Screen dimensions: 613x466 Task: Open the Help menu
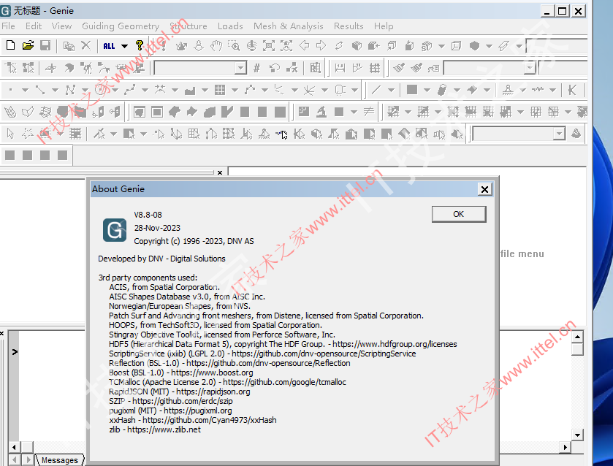pos(384,26)
